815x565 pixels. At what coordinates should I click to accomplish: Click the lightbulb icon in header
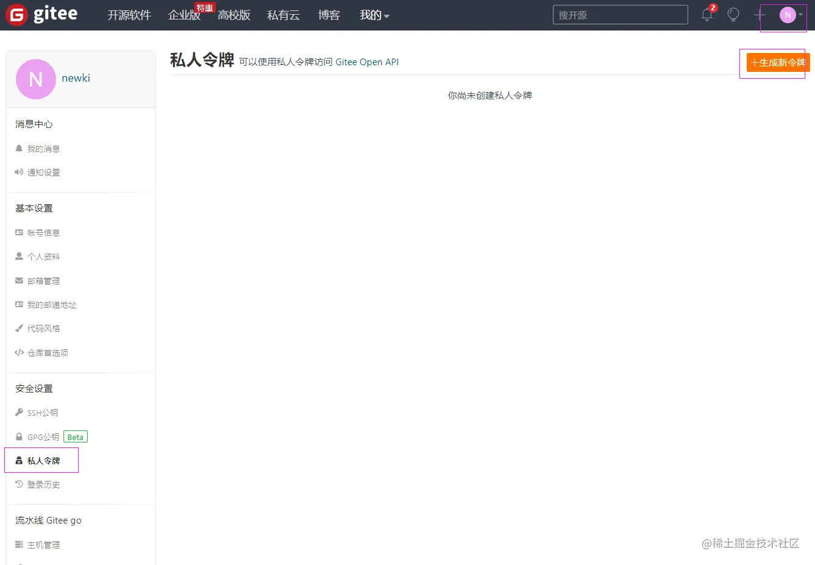pyautogui.click(x=733, y=15)
